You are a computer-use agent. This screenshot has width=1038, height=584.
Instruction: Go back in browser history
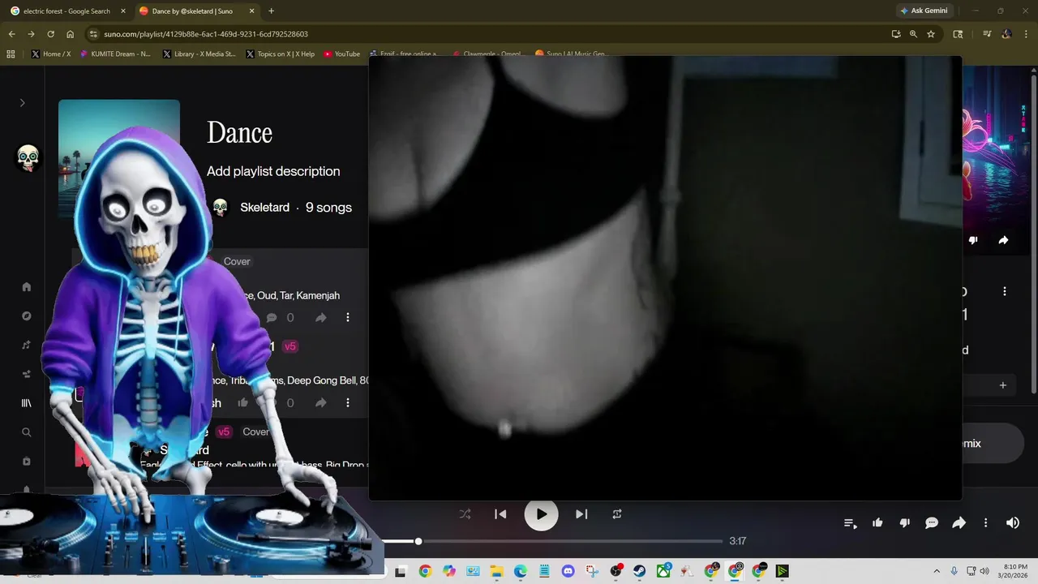pos(11,34)
